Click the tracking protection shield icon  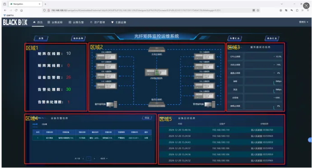(44, 10)
